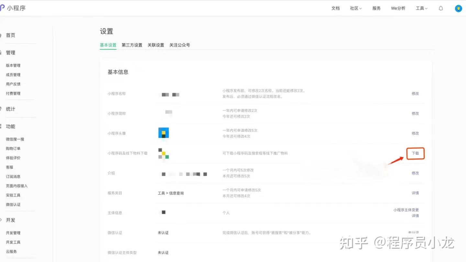Switch to the 关注公众号 tab

pos(180,45)
